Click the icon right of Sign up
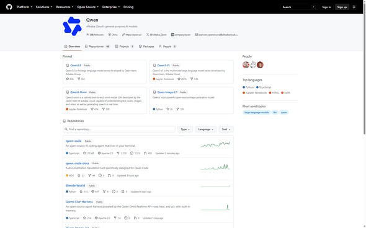Screen dimensions: 366x228 (354, 7)
